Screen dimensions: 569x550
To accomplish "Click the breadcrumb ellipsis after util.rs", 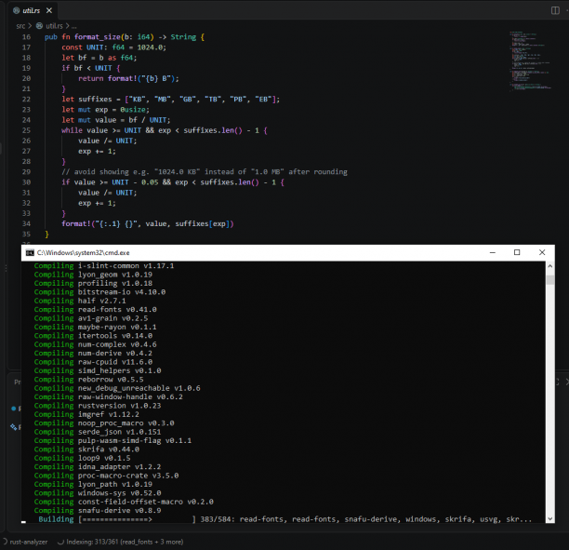I will click(x=74, y=26).
